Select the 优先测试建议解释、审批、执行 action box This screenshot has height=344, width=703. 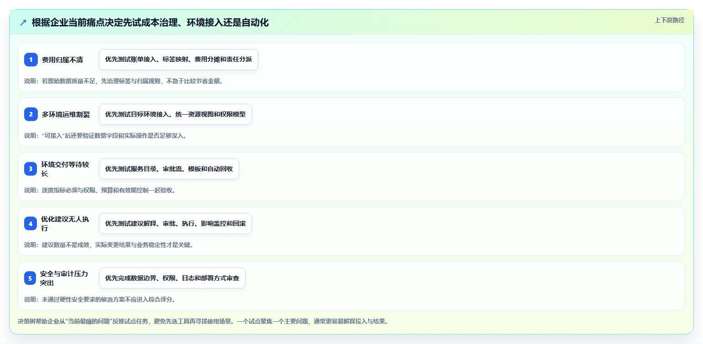click(175, 223)
